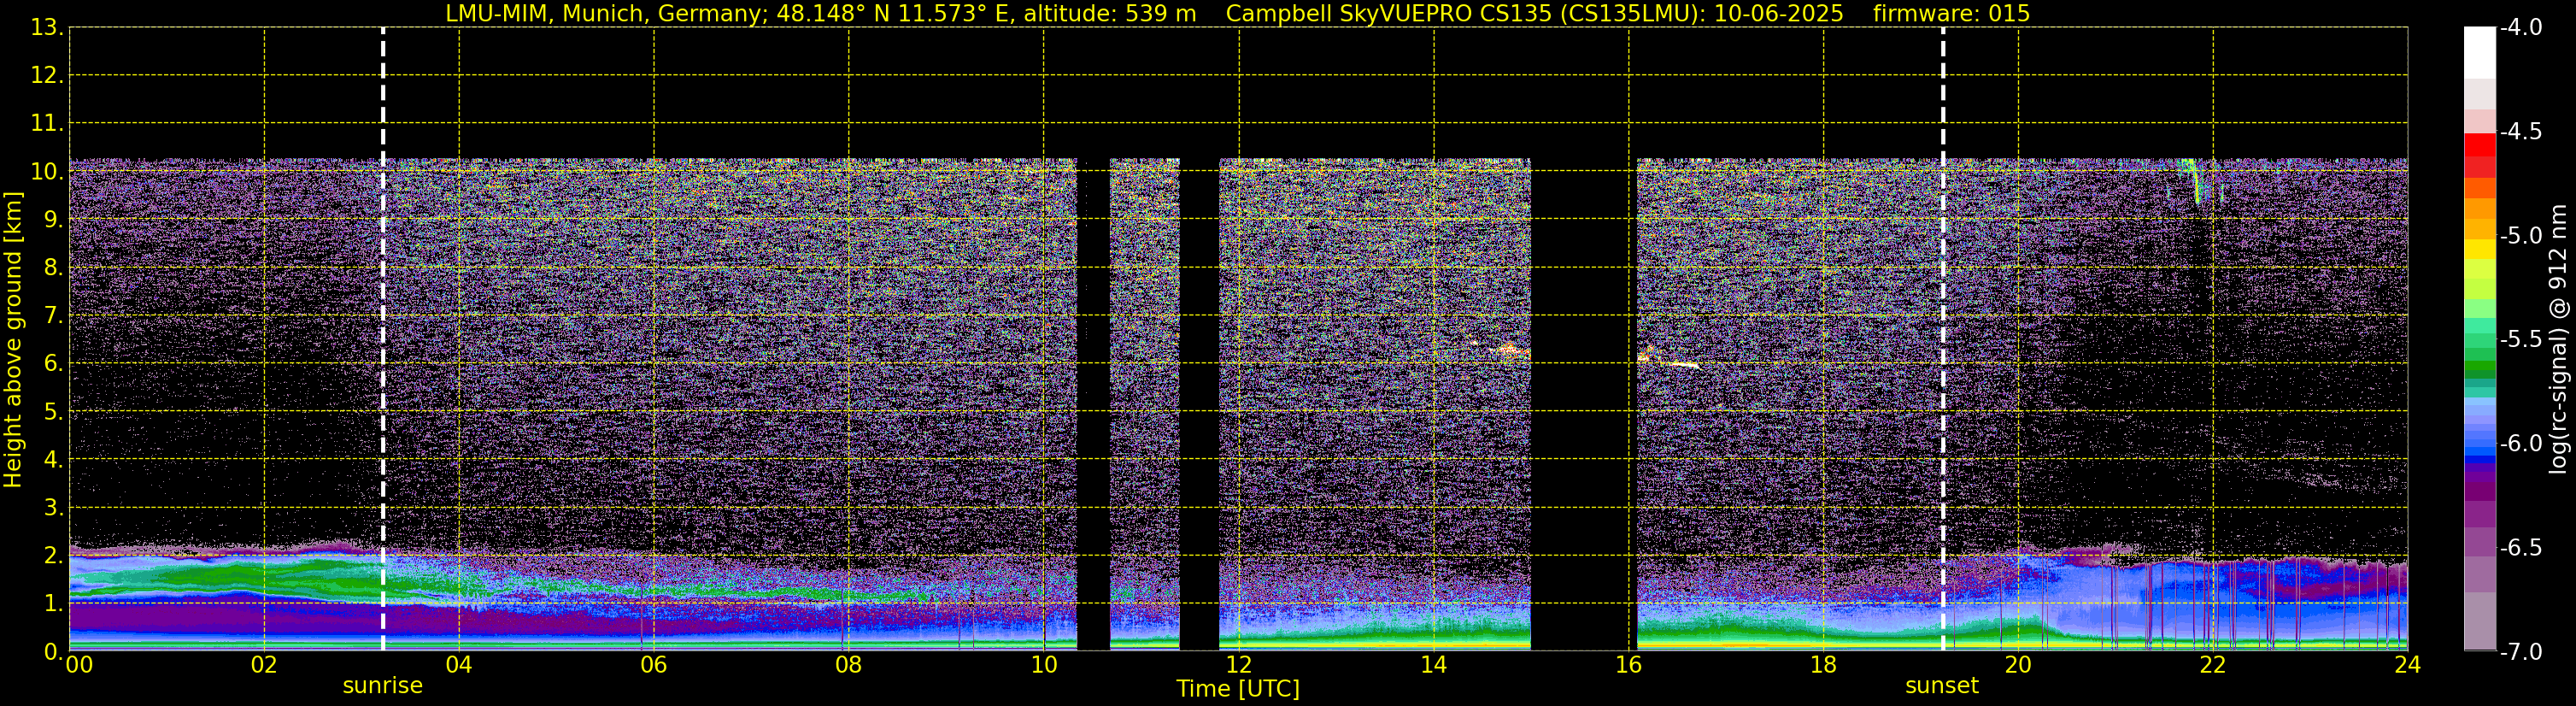2576x706 pixels.
Task: Click time axis tick label 08
Action: [849, 665]
